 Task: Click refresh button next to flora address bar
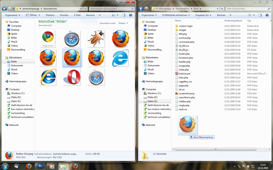click(x=222, y=8)
